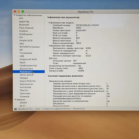The width and height of the screenshot is (139, 139).
Task: Select Apple Pay in the sidebar
Action: coord(24,22)
